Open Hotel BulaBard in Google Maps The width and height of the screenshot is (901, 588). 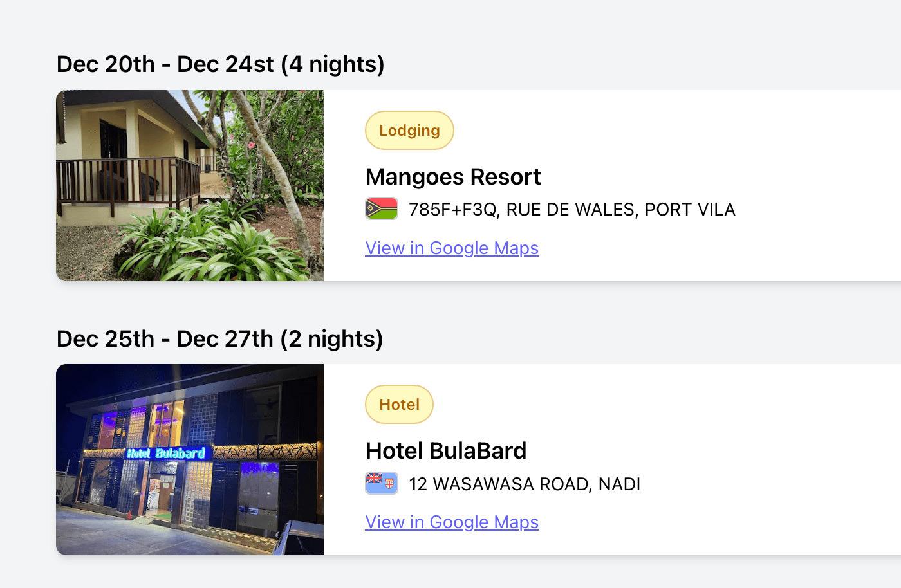pyautogui.click(x=452, y=522)
